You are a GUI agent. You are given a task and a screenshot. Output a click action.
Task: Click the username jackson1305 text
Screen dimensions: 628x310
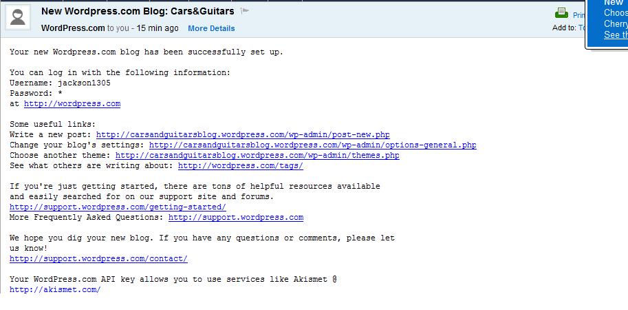[x=84, y=83]
